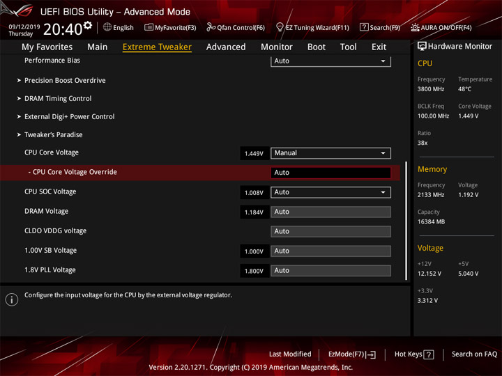The height and width of the screenshot is (376, 502).
Task: Click the 20:40 clock display
Action: click(63, 29)
